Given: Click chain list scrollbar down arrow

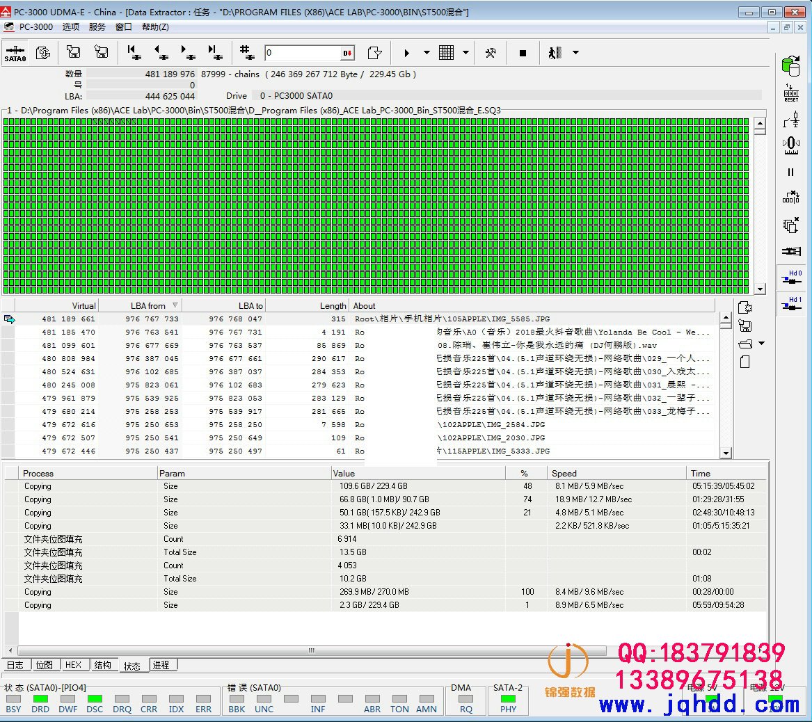Looking at the screenshot, I should [x=726, y=454].
